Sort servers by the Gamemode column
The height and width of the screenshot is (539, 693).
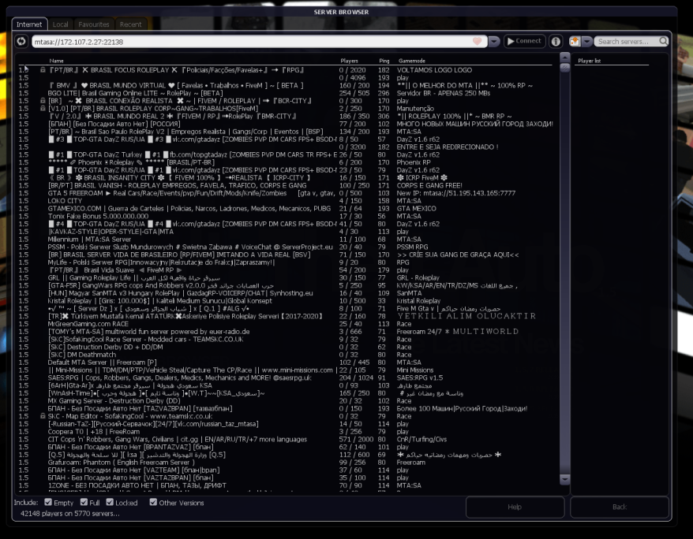point(411,60)
